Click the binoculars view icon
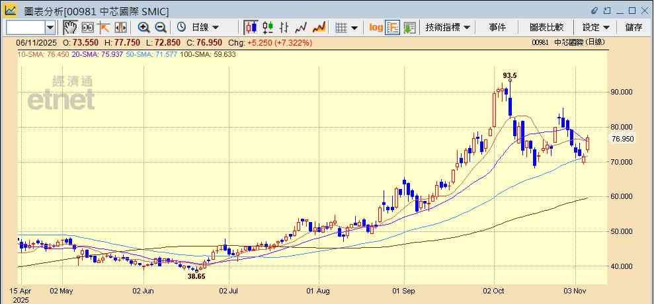Viewport: 654px width, 304px height. coord(87,27)
